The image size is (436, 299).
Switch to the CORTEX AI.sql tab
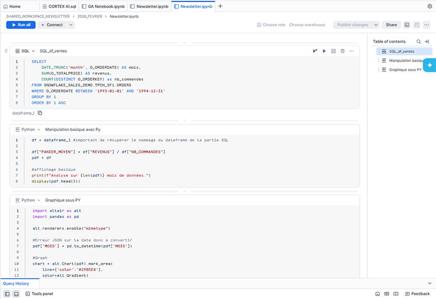click(x=59, y=6)
